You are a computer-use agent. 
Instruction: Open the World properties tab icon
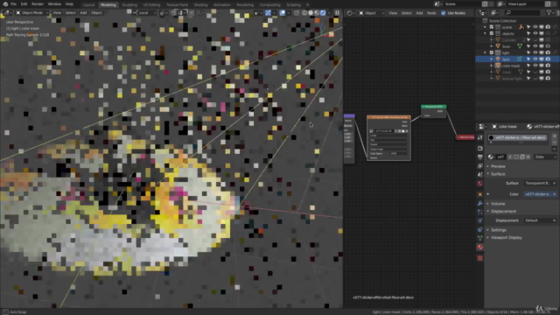click(x=480, y=184)
